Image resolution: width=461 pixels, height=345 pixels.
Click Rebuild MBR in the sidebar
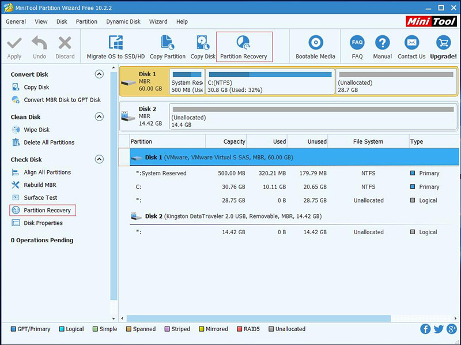point(40,185)
